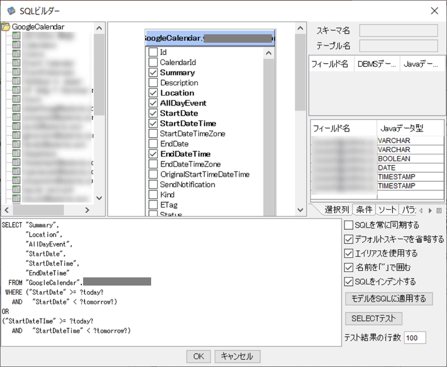
Task: Check the EndDateTimeZone checkbox
Action: 153,164
